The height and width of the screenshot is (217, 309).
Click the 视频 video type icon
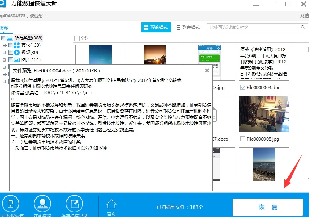coord(17,52)
